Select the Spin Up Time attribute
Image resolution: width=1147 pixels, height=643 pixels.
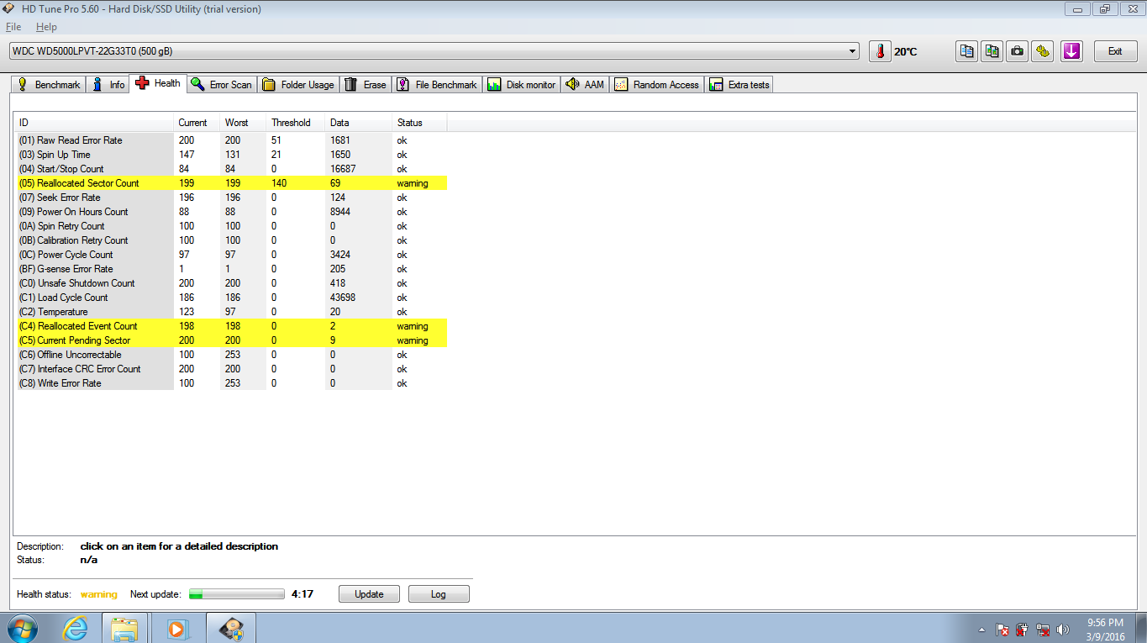pos(230,155)
